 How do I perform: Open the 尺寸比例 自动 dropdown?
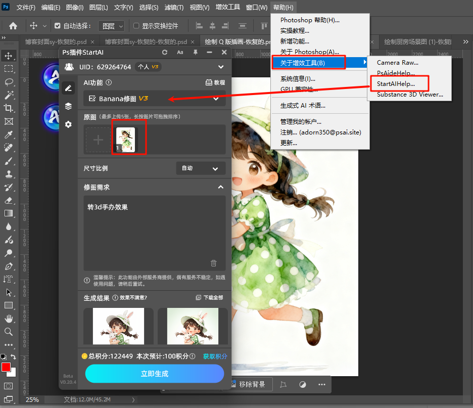click(x=201, y=168)
